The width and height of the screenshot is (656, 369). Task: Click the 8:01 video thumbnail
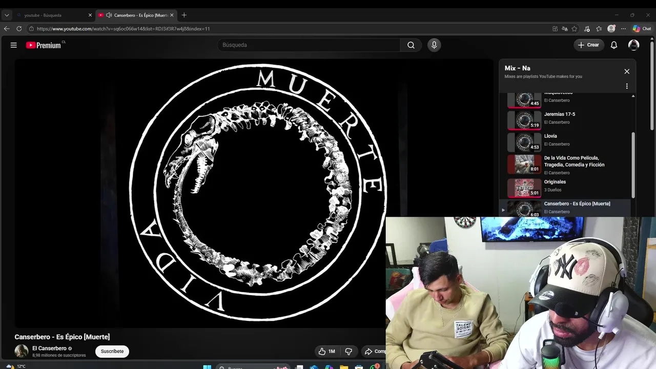point(524,165)
